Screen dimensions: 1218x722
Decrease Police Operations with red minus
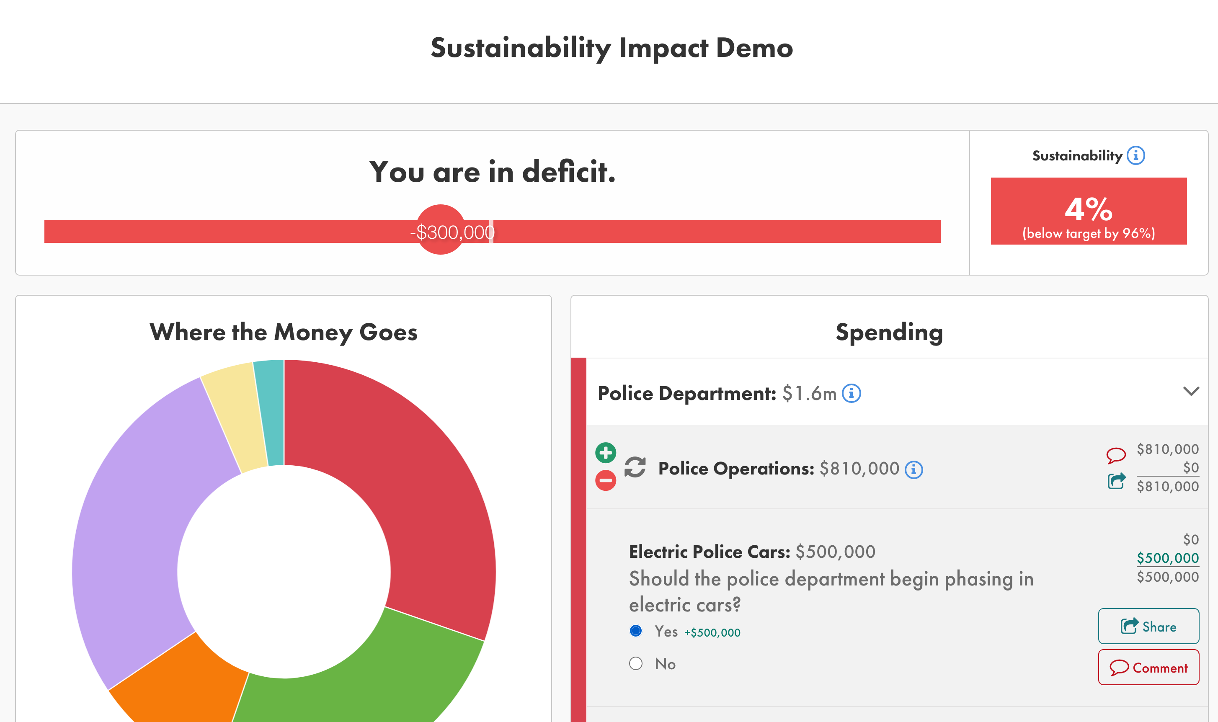pyautogui.click(x=606, y=481)
